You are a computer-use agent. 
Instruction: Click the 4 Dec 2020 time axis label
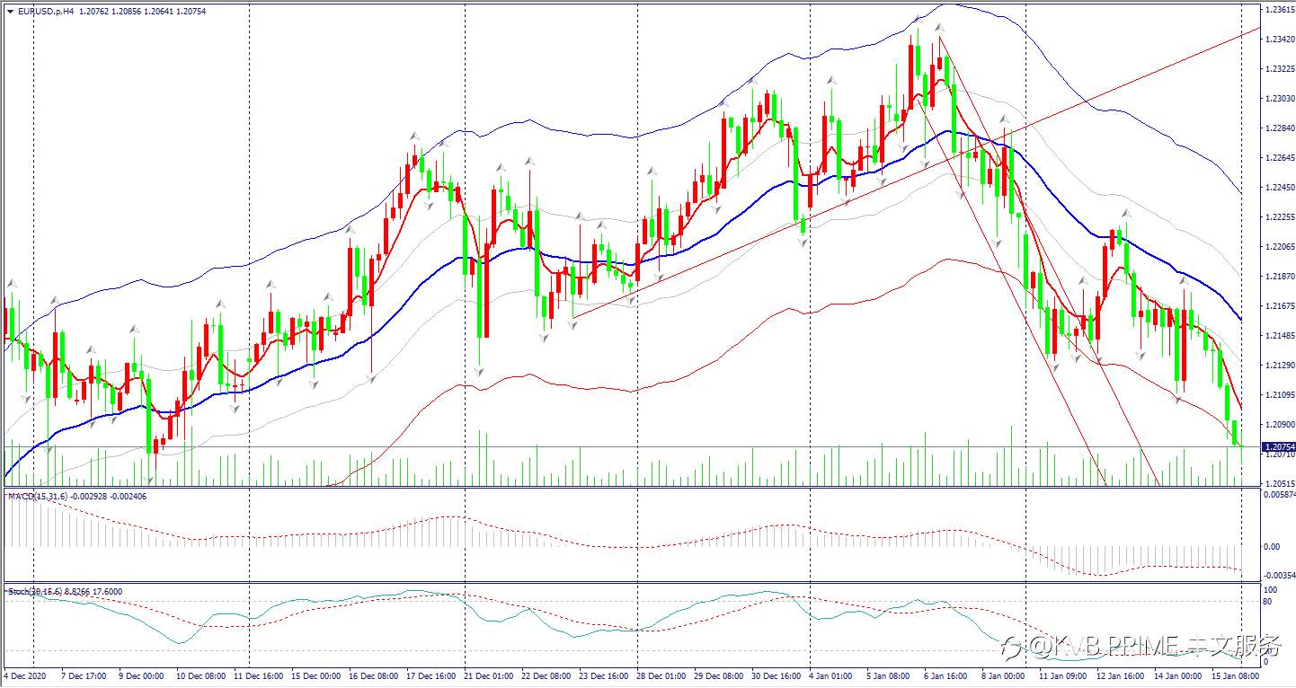click(24, 676)
